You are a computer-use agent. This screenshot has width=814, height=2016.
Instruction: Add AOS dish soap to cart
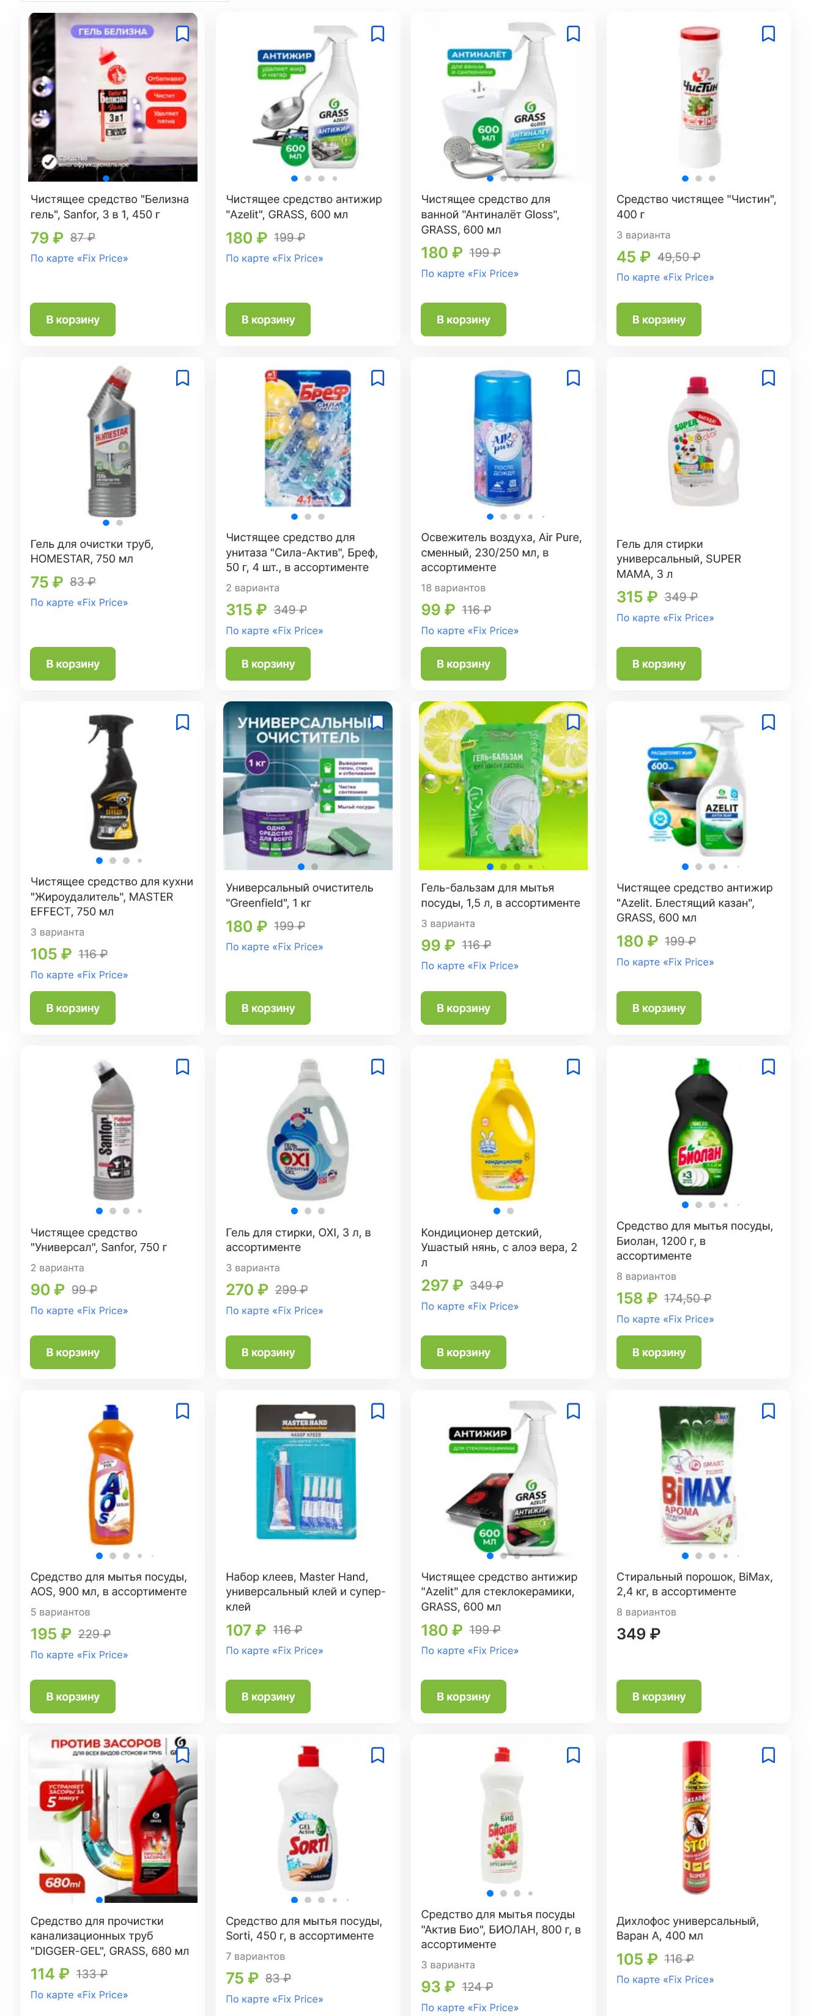(x=73, y=1697)
